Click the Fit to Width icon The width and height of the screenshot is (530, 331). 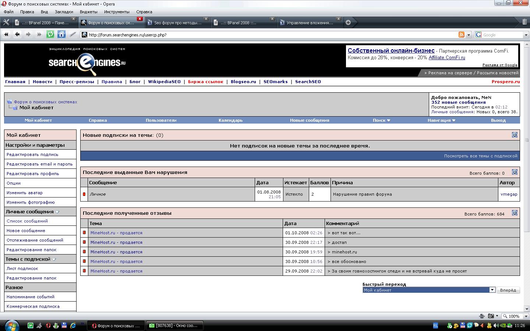pos(482,316)
